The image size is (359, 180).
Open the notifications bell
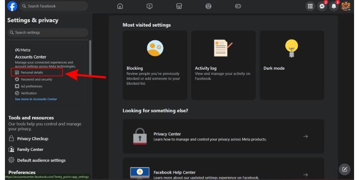334,6
